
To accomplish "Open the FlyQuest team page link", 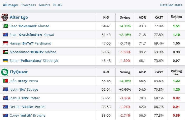I will tap(19, 72).
